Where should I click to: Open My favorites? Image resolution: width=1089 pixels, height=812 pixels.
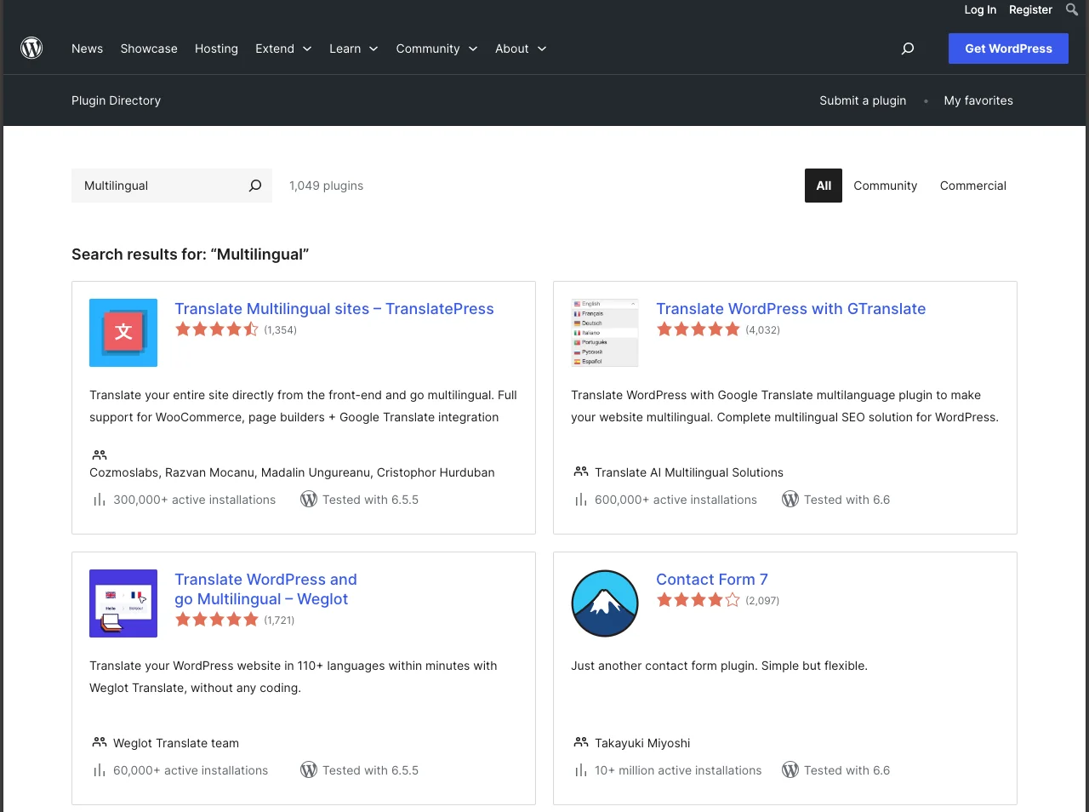point(978,100)
